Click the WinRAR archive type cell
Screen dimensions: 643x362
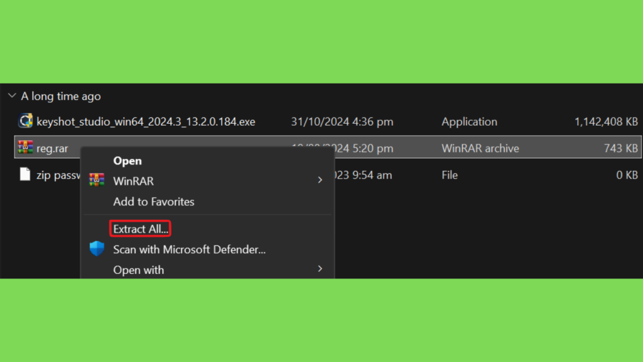pos(480,148)
